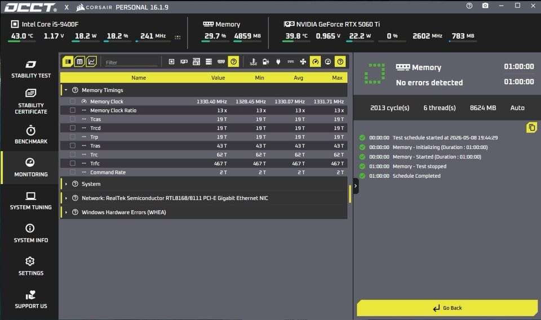Image resolution: width=541 pixels, height=320 pixels.
Task: Sort by the Value column header
Action: (218, 78)
